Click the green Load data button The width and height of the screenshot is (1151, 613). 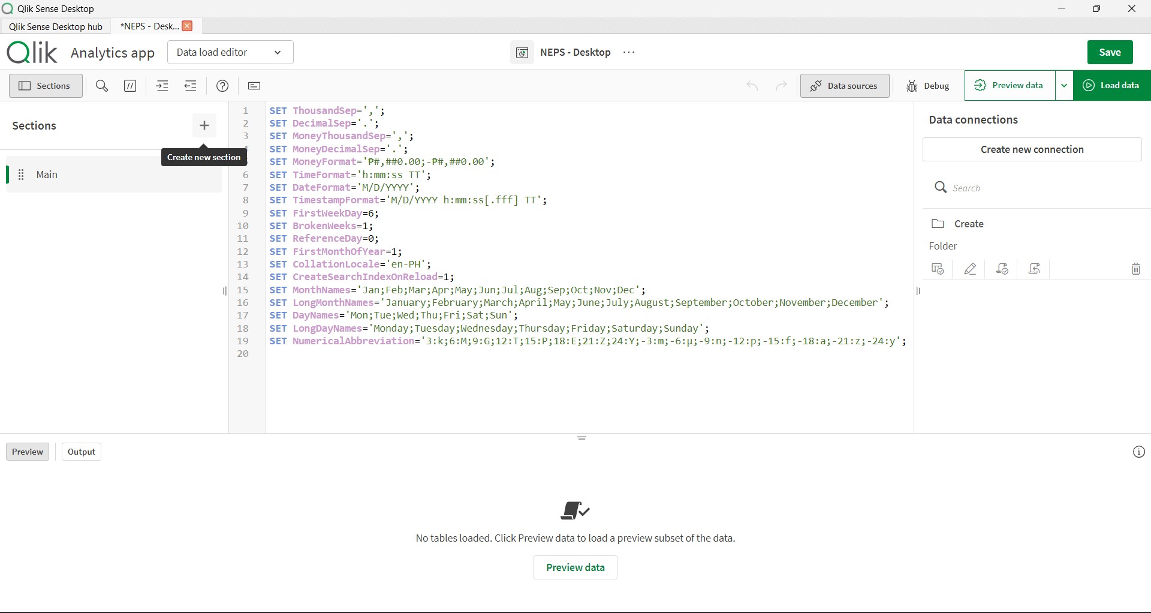[1112, 86]
